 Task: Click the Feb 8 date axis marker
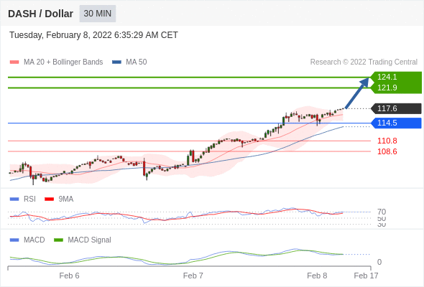click(317, 276)
